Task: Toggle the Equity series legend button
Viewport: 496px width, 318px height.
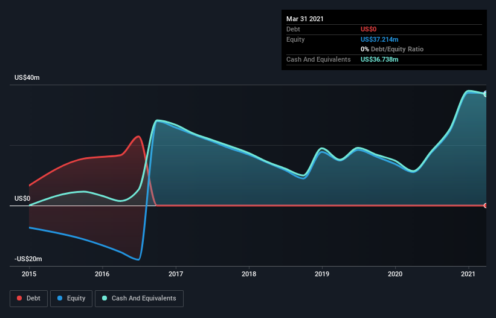Action: coord(71,299)
